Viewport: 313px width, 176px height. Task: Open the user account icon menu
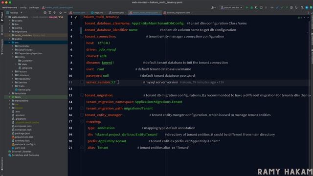[x=213, y=8]
